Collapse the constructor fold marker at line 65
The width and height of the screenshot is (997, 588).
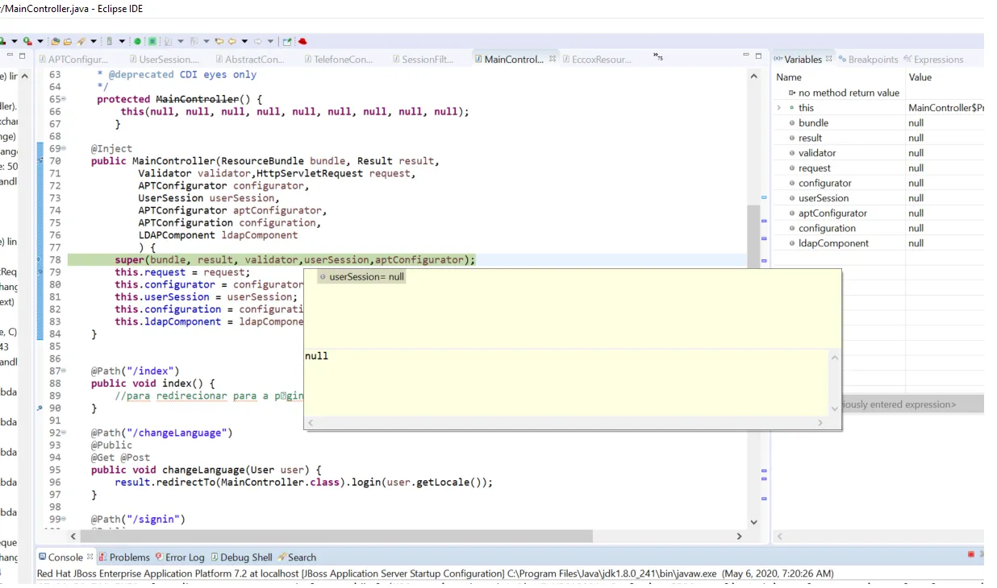64,99
